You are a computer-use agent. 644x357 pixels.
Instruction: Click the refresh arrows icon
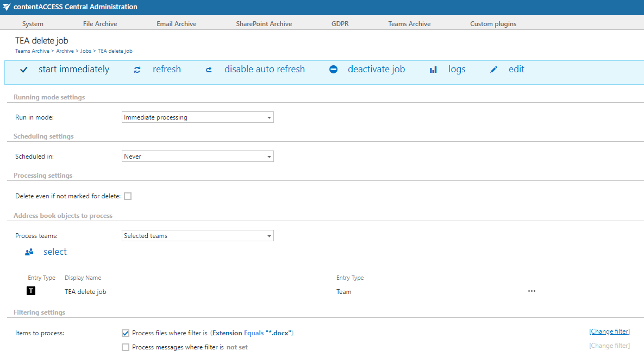(137, 70)
